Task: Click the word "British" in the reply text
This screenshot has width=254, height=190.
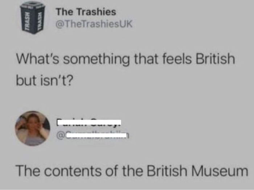Action: pos(167,170)
